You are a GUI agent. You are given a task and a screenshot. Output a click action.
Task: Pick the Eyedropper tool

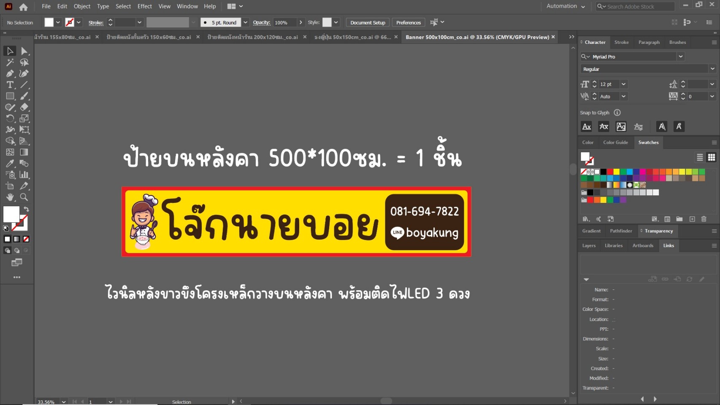point(10,164)
